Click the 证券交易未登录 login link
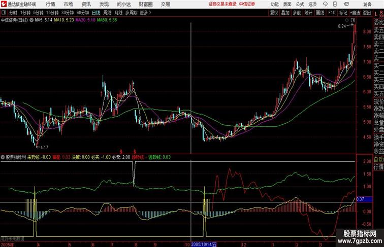 222,4
